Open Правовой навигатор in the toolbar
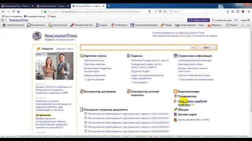This screenshot has width=252, height=141. coord(82,25)
